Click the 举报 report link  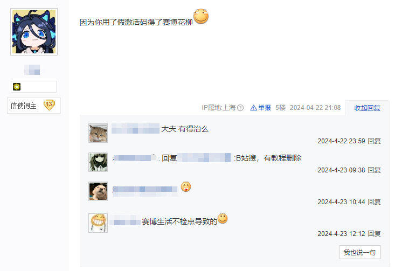(265, 108)
